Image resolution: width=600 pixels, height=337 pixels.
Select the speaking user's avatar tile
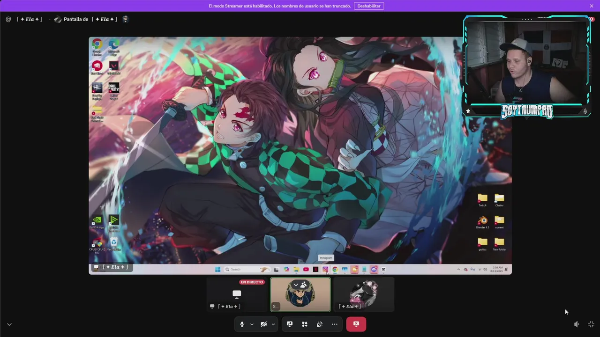(300, 294)
